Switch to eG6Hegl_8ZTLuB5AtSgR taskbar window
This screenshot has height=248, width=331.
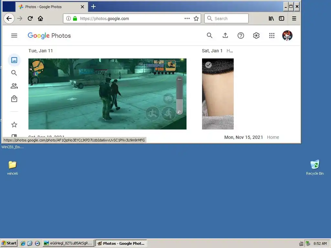point(69,243)
